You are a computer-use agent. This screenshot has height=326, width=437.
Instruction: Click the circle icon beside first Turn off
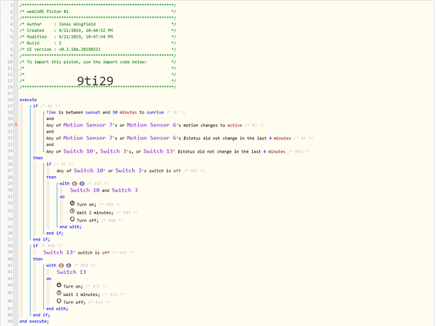pos(73,219)
